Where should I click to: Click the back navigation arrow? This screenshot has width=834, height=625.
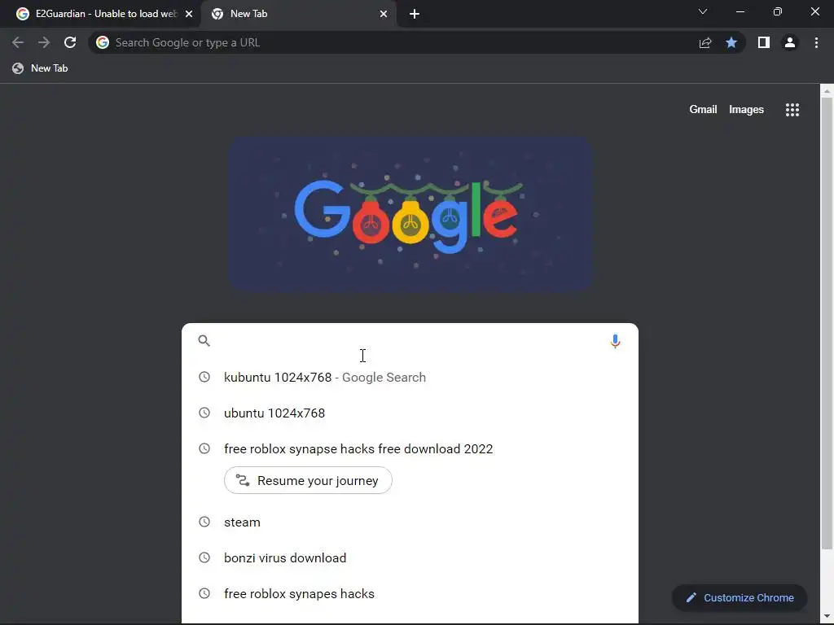click(18, 42)
